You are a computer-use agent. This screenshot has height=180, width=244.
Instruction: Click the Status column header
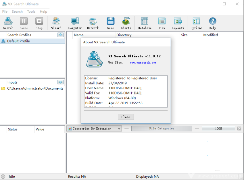pos(13,129)
